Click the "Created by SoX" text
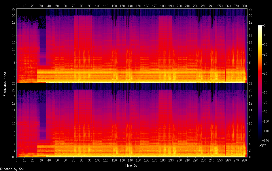 click(12, 169)
